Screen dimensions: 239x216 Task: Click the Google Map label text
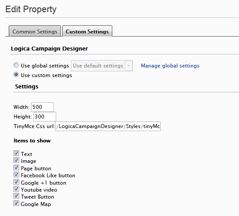pos(36,204)
